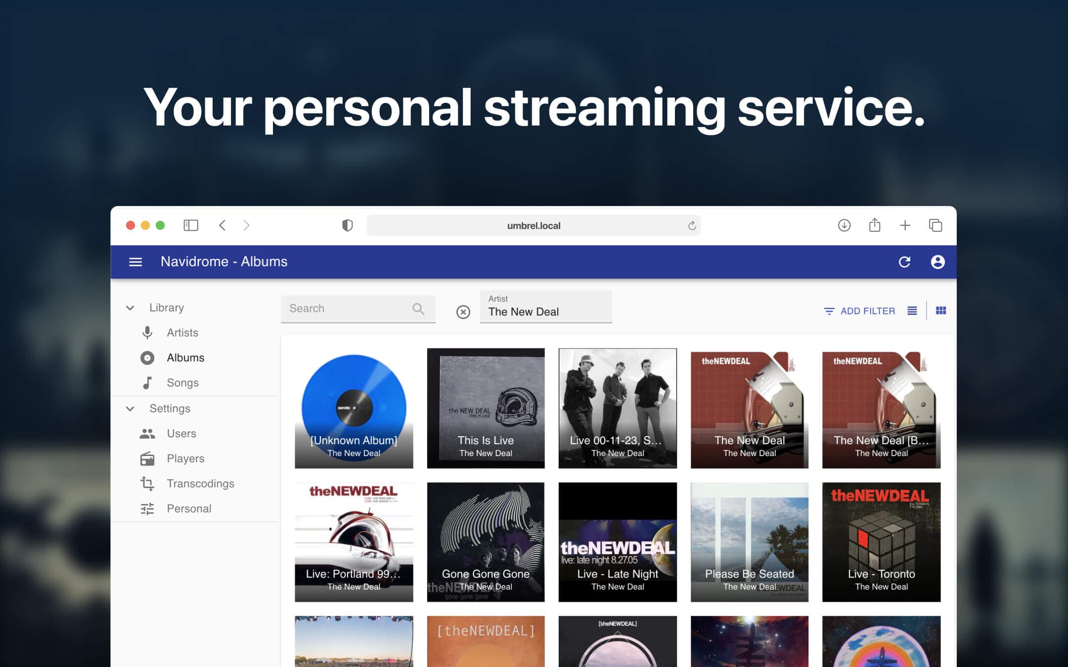Expand the Library section in sidebar
This screenshot has height=667, width=1068.
point(129,307)
